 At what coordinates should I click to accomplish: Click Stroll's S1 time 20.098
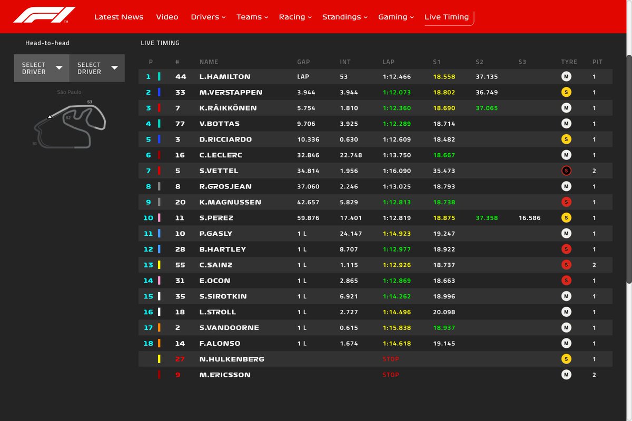444,312
